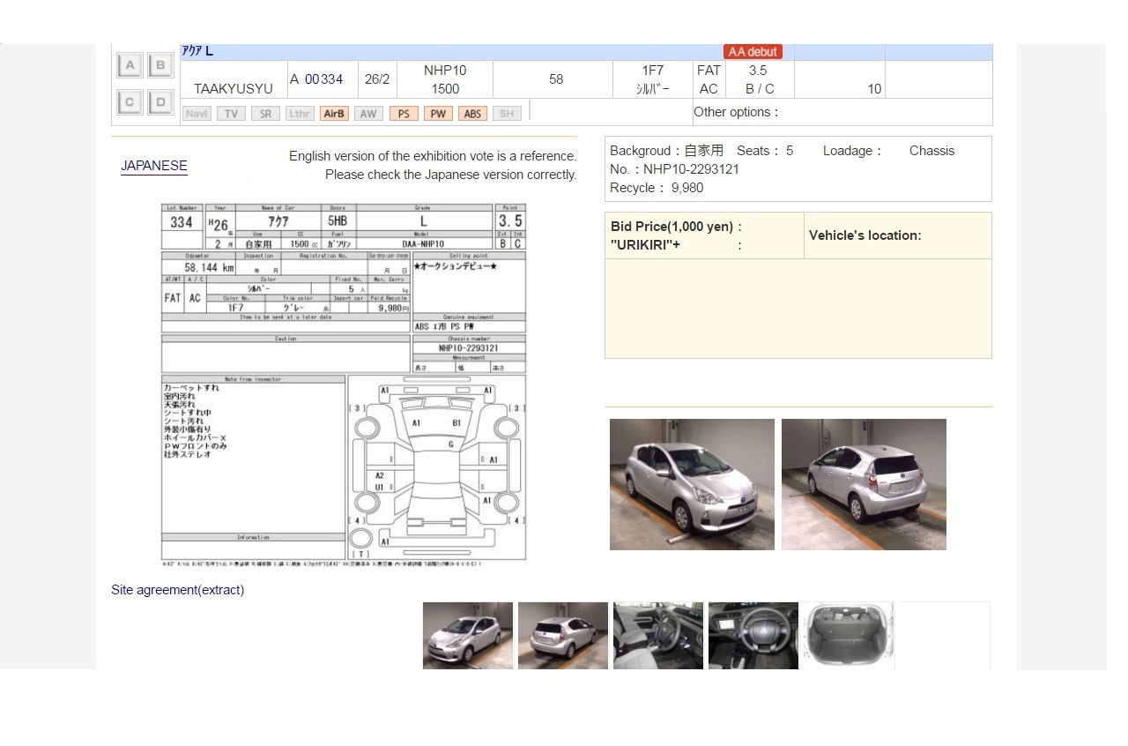Click the 1F7 color code cell
The height and width of the screenshot is (746, 1128).
point(653,79)
